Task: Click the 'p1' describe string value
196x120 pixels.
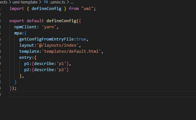Action: 61,64
